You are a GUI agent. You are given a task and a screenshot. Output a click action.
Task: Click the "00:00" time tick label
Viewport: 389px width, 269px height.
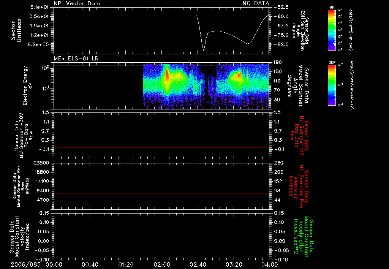(x=54, y=264)
